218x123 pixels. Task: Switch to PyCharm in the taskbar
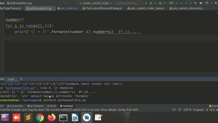87,118
